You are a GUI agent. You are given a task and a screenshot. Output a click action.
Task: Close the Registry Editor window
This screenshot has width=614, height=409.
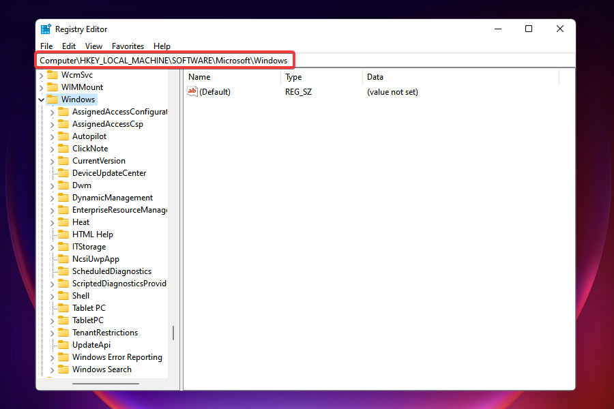click(x=560, y=29)
